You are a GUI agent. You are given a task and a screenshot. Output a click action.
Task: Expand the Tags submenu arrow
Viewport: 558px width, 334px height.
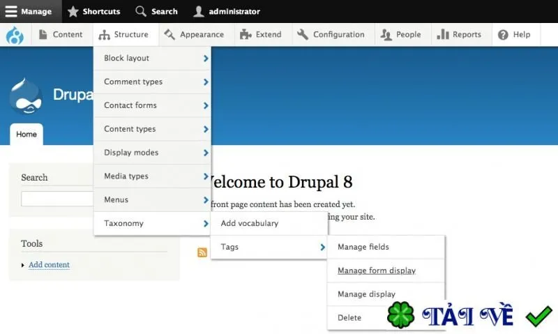322,247
